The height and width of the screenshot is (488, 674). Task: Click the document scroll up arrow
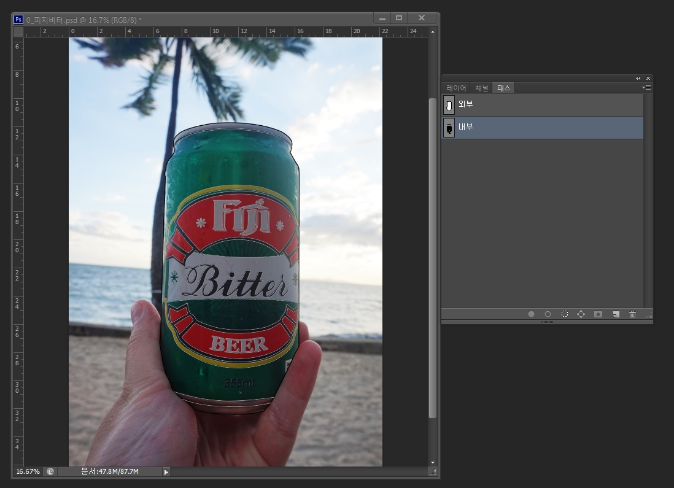pos(432,32)
